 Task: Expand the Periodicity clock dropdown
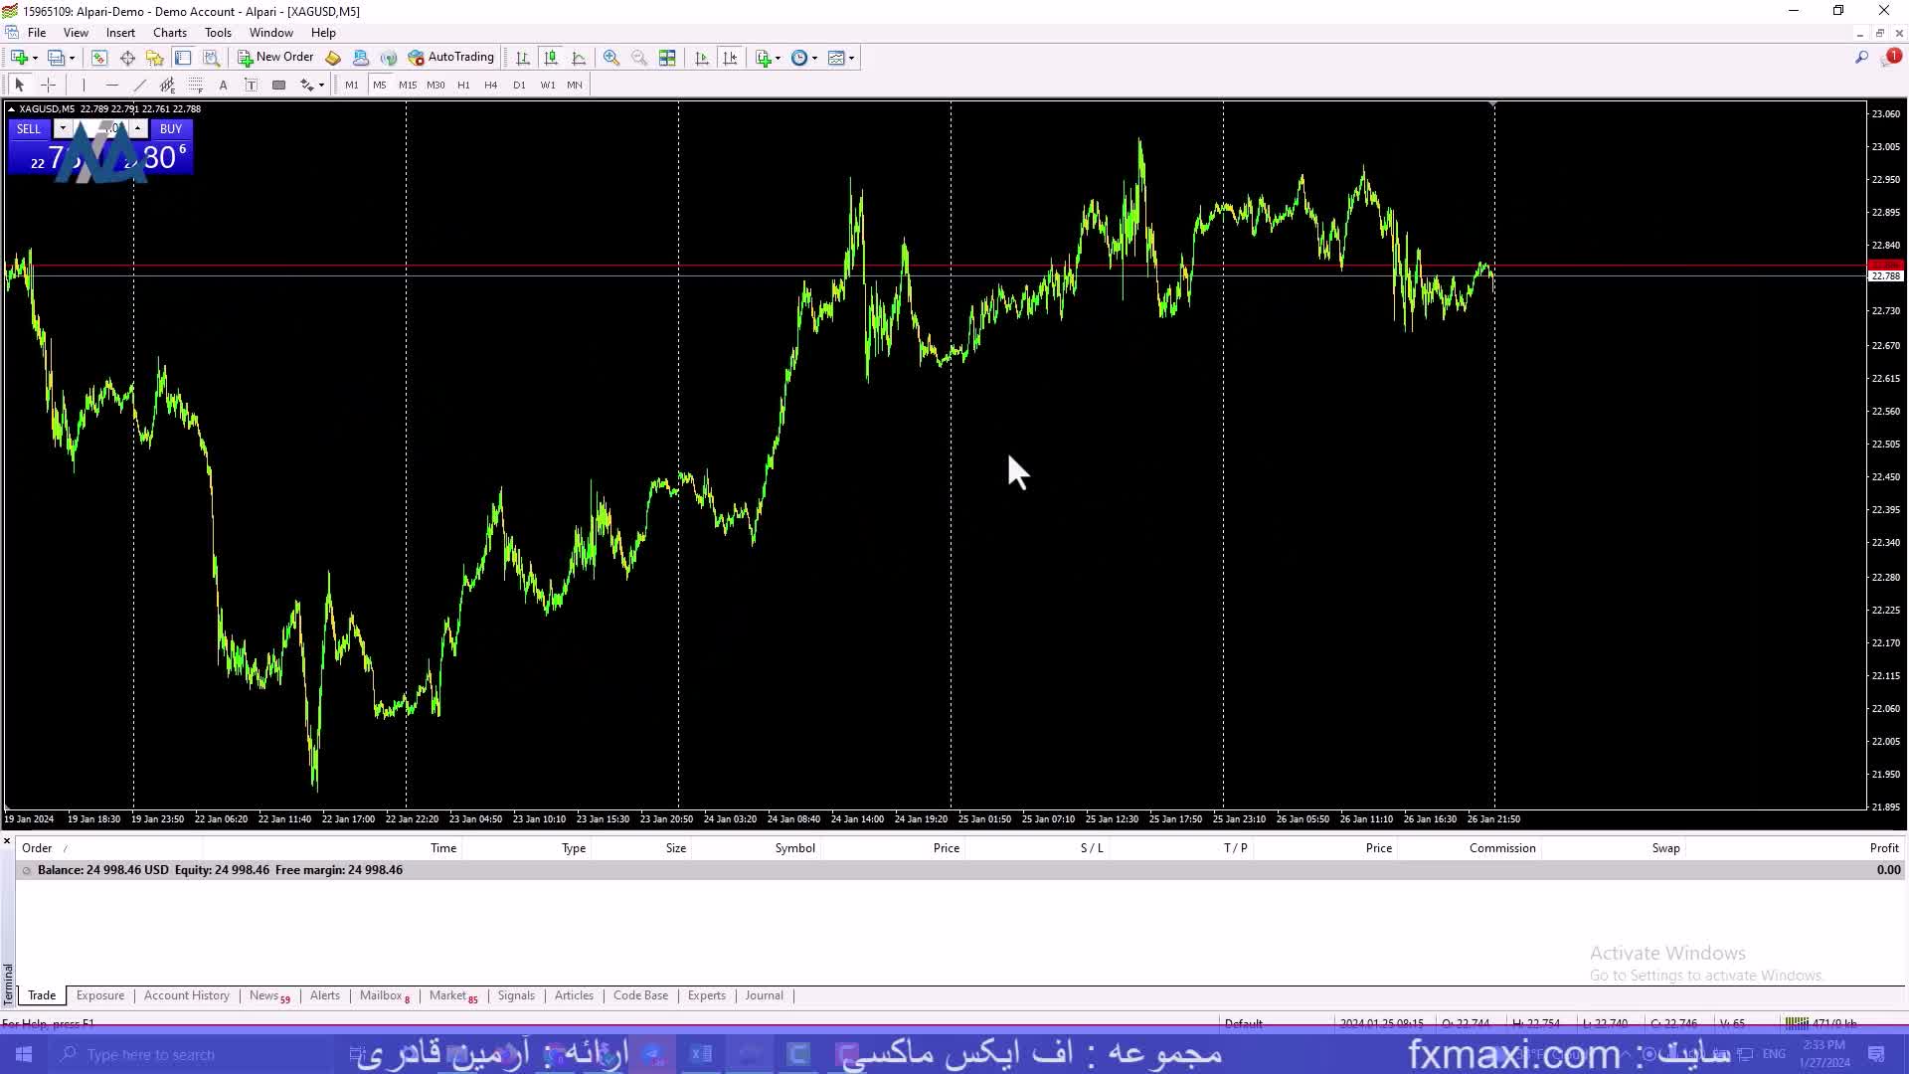814,58
